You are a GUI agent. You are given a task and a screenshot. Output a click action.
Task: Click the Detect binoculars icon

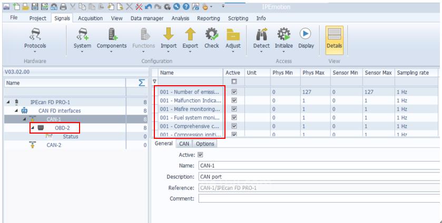coord(261,35)
